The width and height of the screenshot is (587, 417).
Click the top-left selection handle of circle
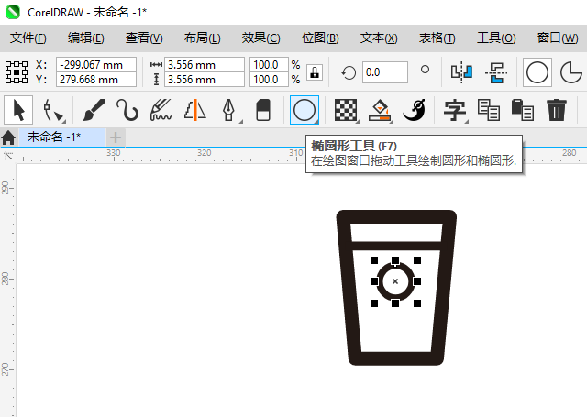[x=374, y=260]
